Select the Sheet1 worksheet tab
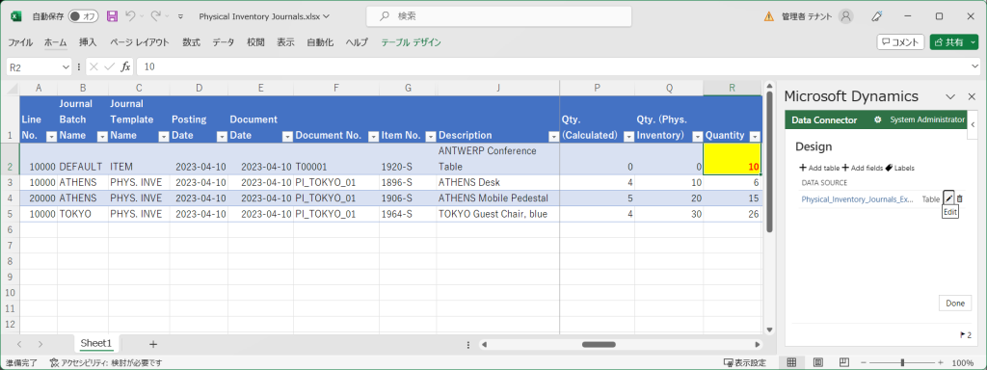987x370 pixels. click(96, 344)
